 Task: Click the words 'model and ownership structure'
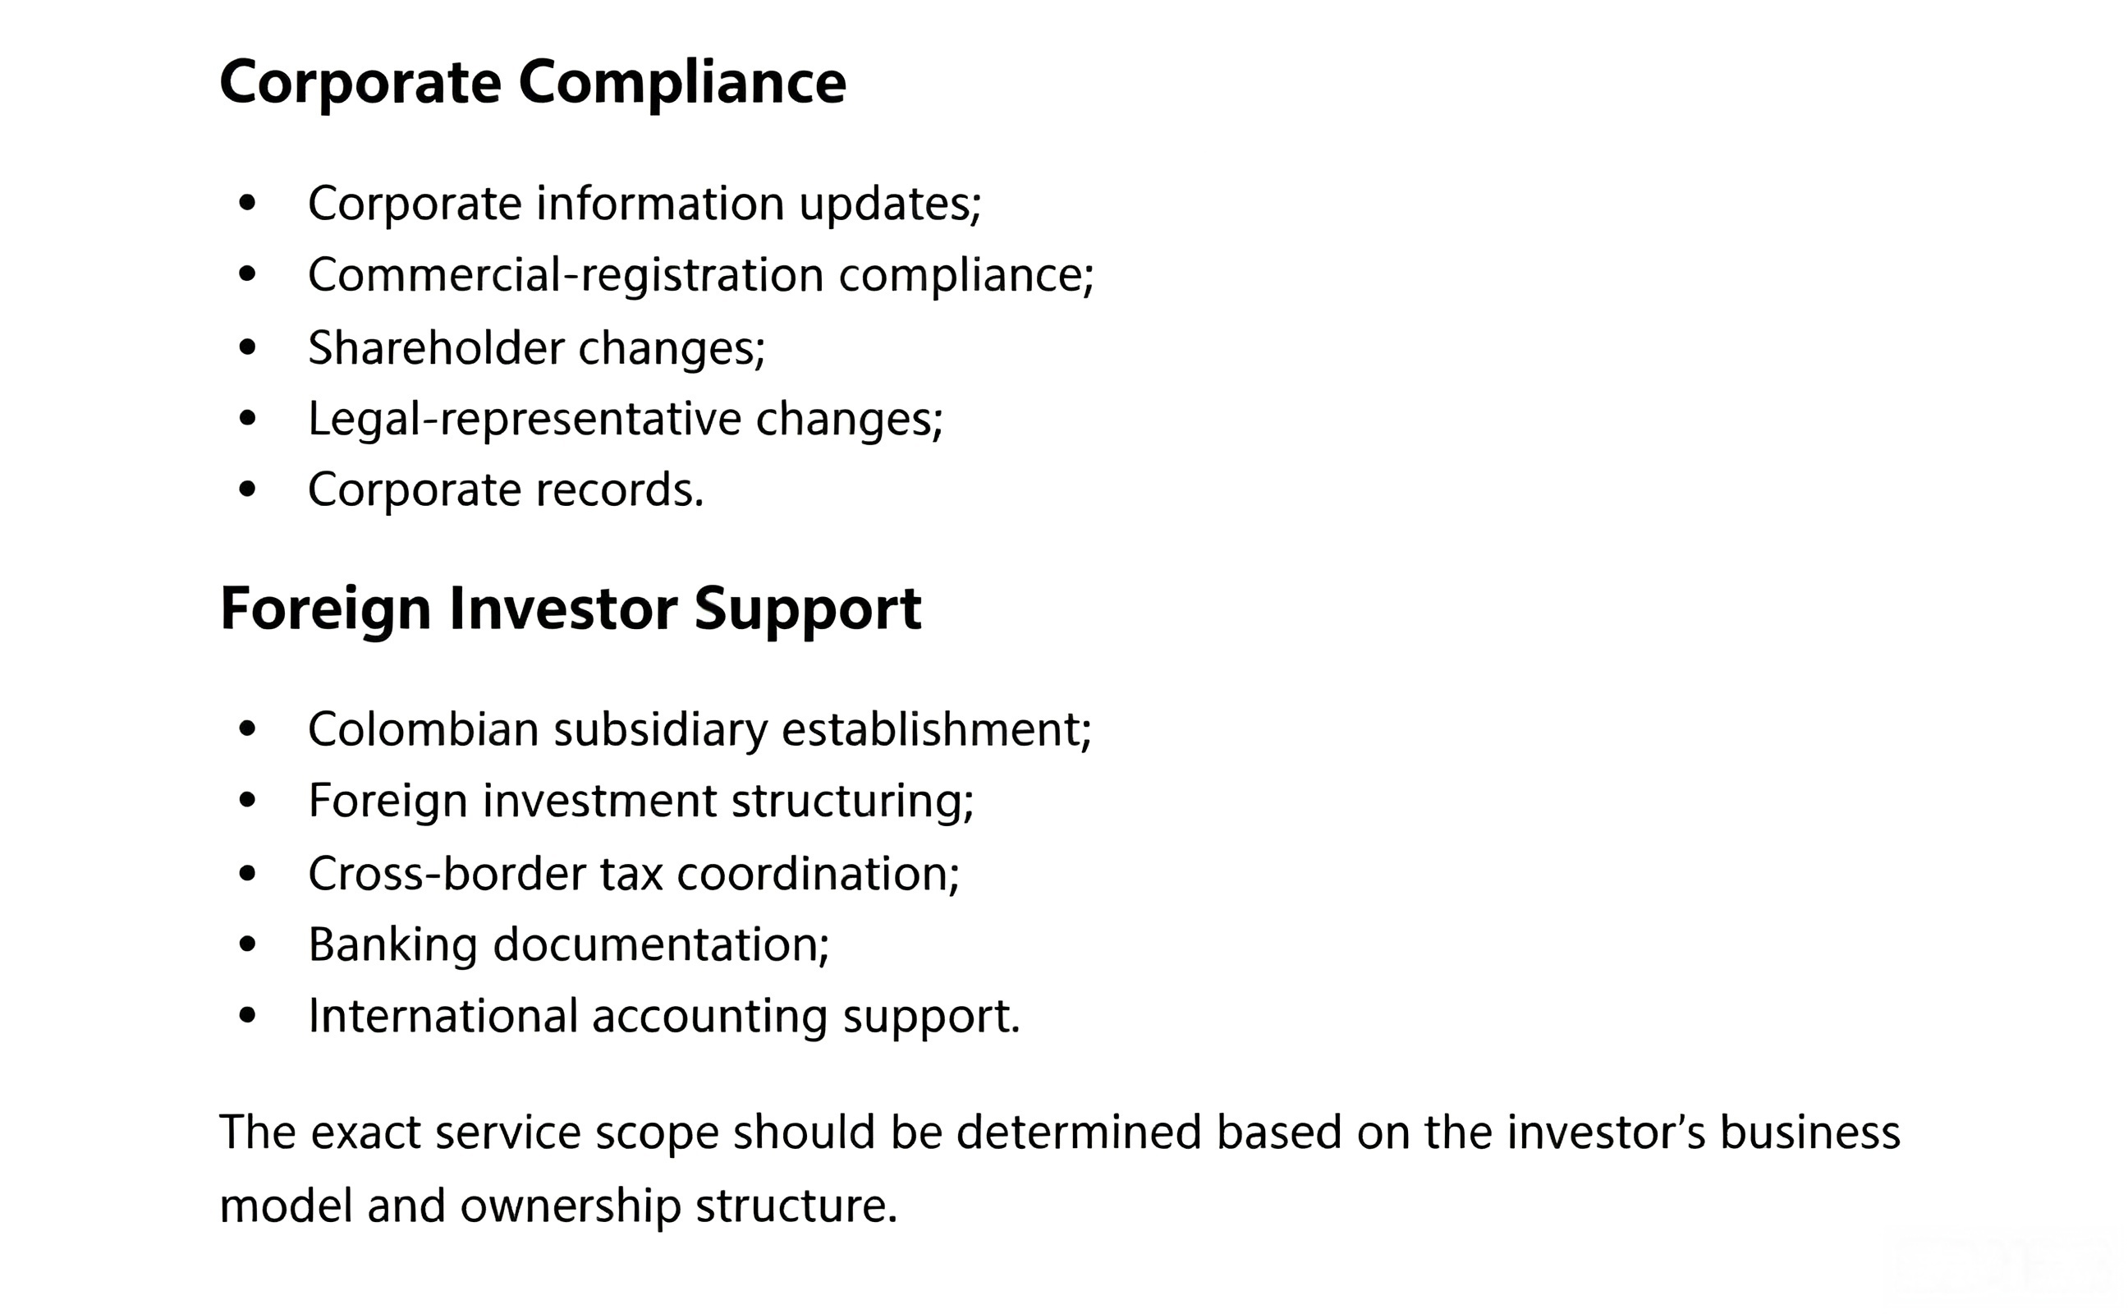[558, 1206]
